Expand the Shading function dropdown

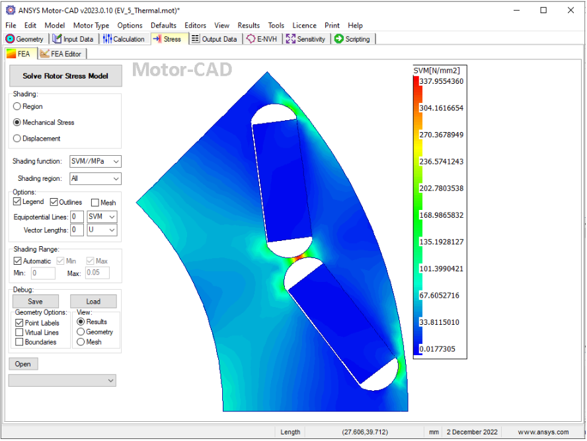tap(116, 162)
